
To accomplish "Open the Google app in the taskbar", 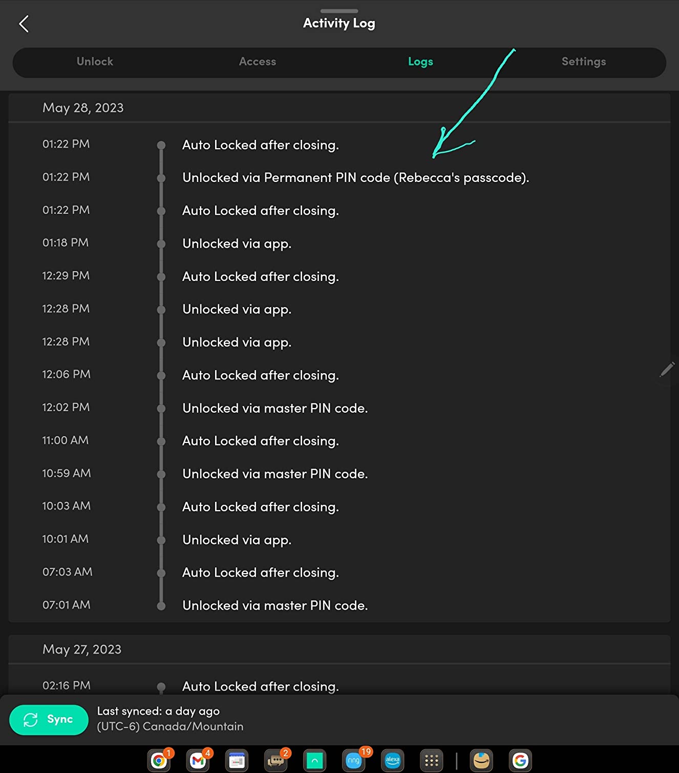I will point(520,760).
